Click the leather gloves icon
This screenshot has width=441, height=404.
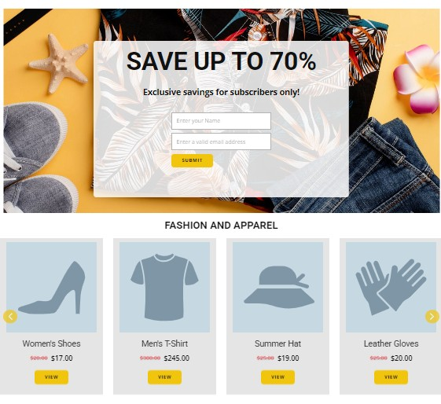[x=391, y=287]
